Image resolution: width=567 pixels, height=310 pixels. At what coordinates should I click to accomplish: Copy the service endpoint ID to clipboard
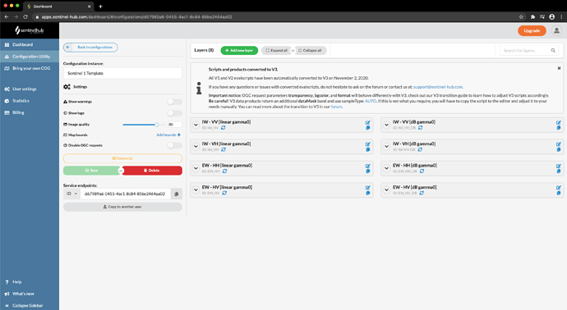coord(177,194)
